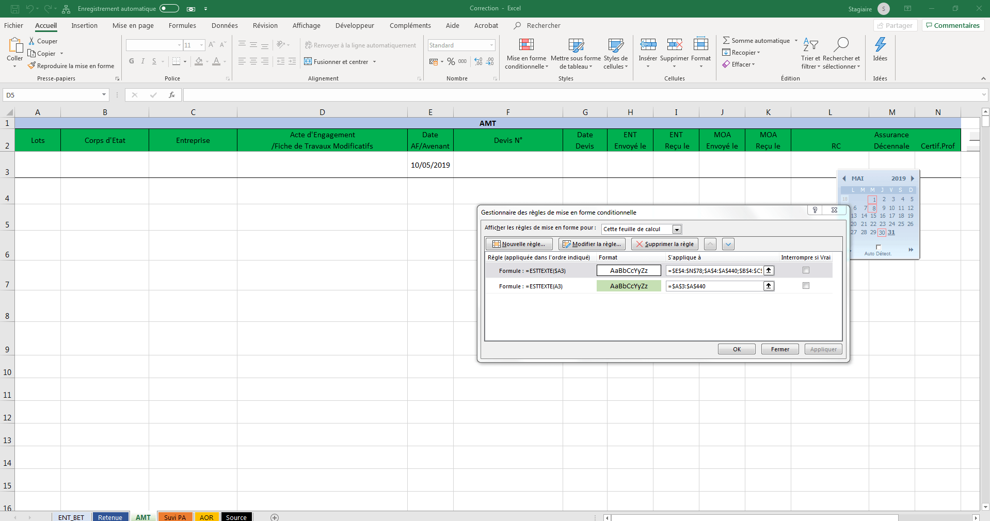Select Mettre sous forme de tableau
Screen dimensions: 990x521
[575, 54]
